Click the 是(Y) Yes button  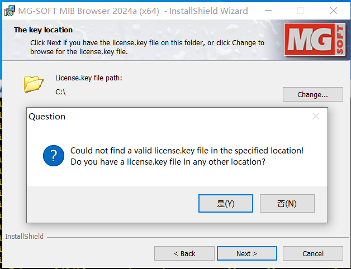[x=226, y=203]
